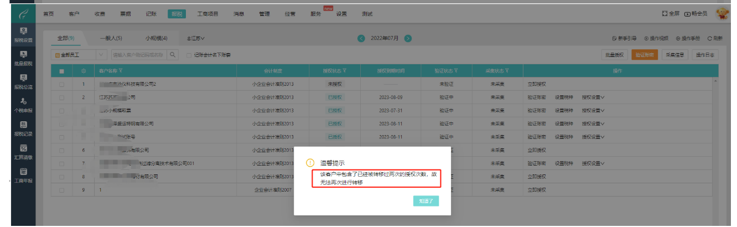The height and width of the screenshot is (227, 737).
Task: Open the 票据 top menu item
Action: pyautogui.click(x=125, y=14)
